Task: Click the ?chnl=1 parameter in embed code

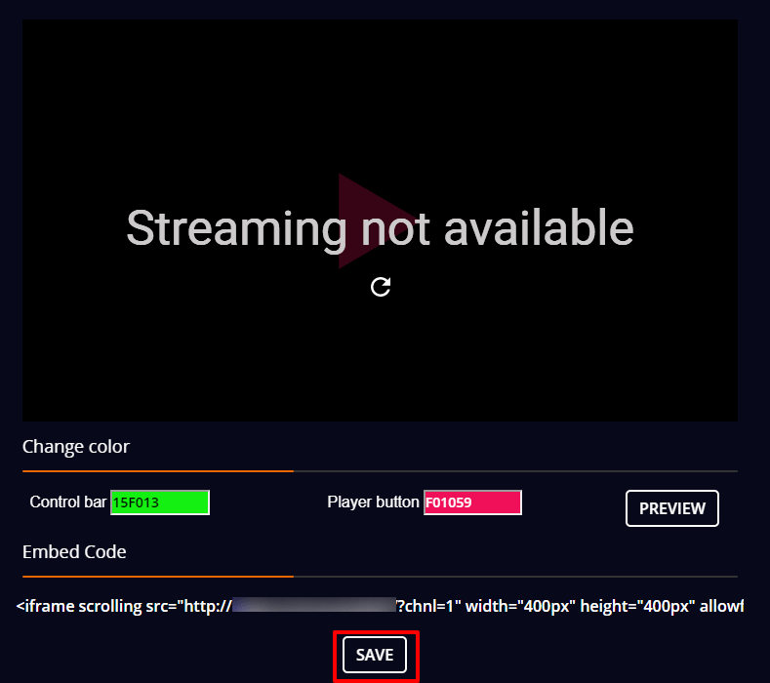Action: click(x=426, y=606)
